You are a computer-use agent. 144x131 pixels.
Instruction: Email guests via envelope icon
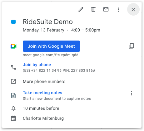(106, 9)
